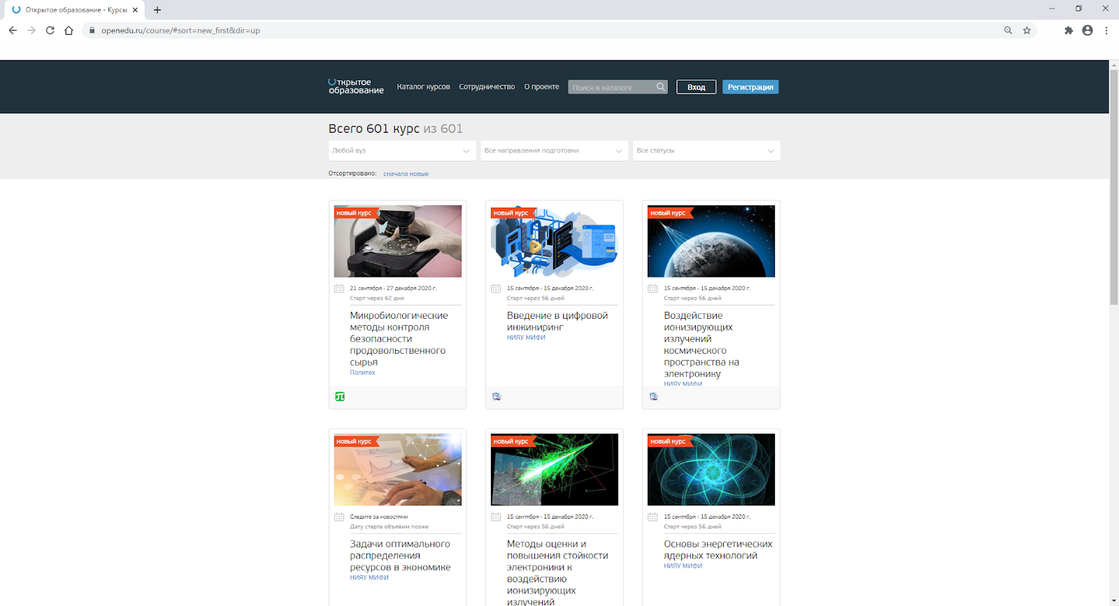Click the hand on charts course thumbnail
This screenshot has width=1119, height=606.
pyautogui.click(x=398, y=470)
